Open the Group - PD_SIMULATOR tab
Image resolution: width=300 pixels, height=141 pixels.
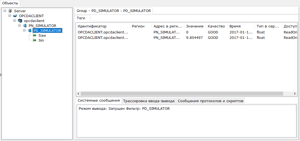(114, 11)
